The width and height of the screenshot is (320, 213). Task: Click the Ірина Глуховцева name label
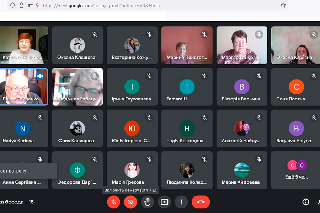pyautogui.click(x=132, y=99)
